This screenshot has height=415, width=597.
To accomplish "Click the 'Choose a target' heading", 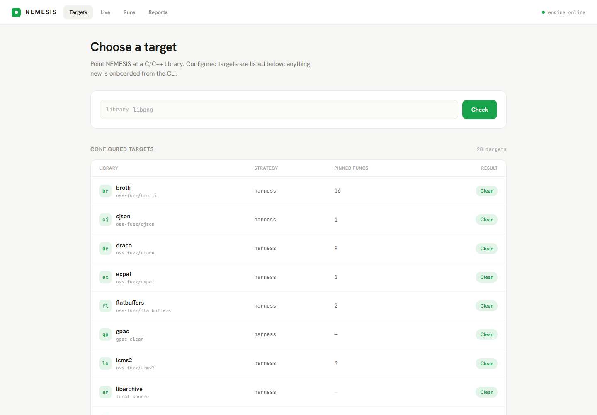I will coord(133,47).
